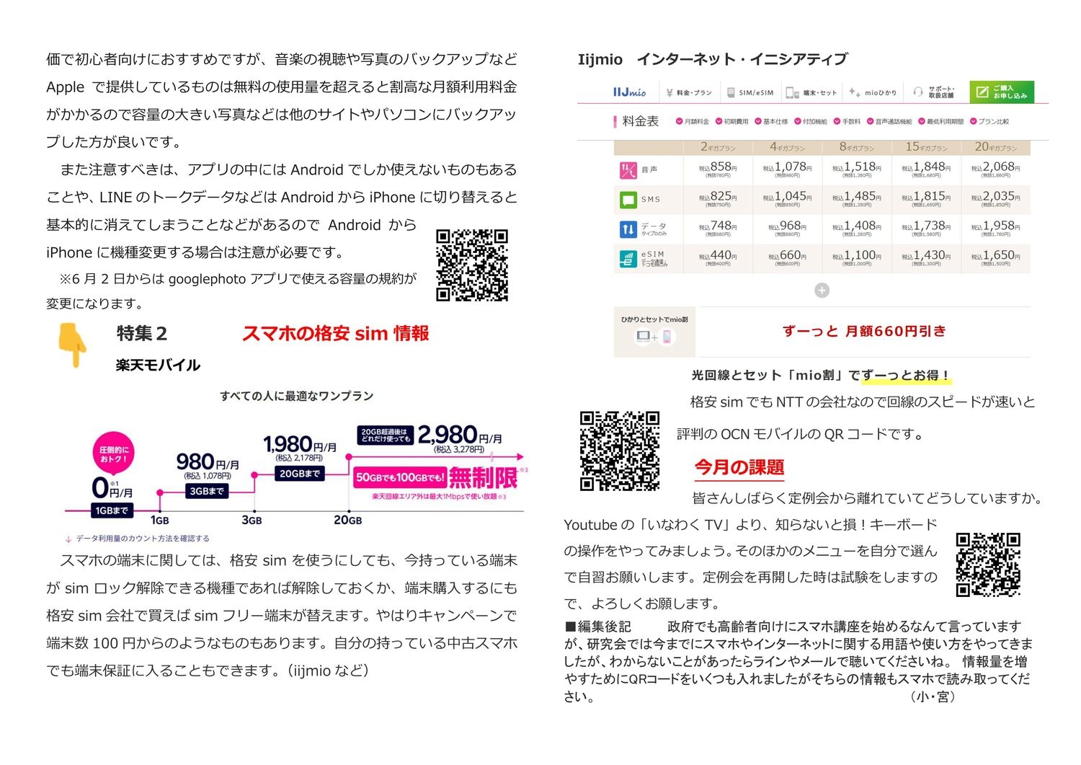Image resolution: width=1081 pixels, height=765 pixels.
Task: Click the 1,815円 SMS 15GB price
Action: click(926, 197)
